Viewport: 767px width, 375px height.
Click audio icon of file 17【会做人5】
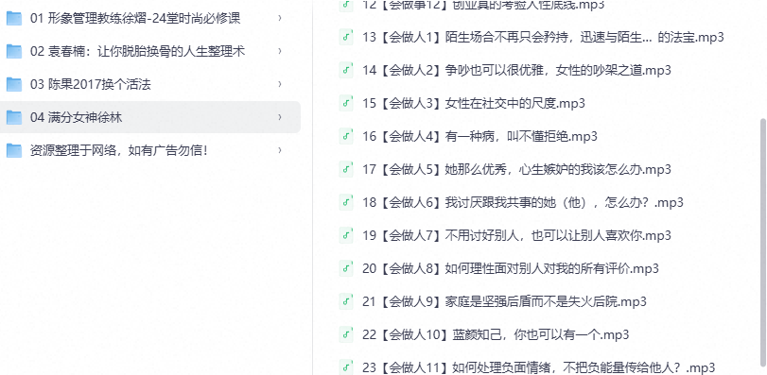pyautogui.click(x=346, y=169)
